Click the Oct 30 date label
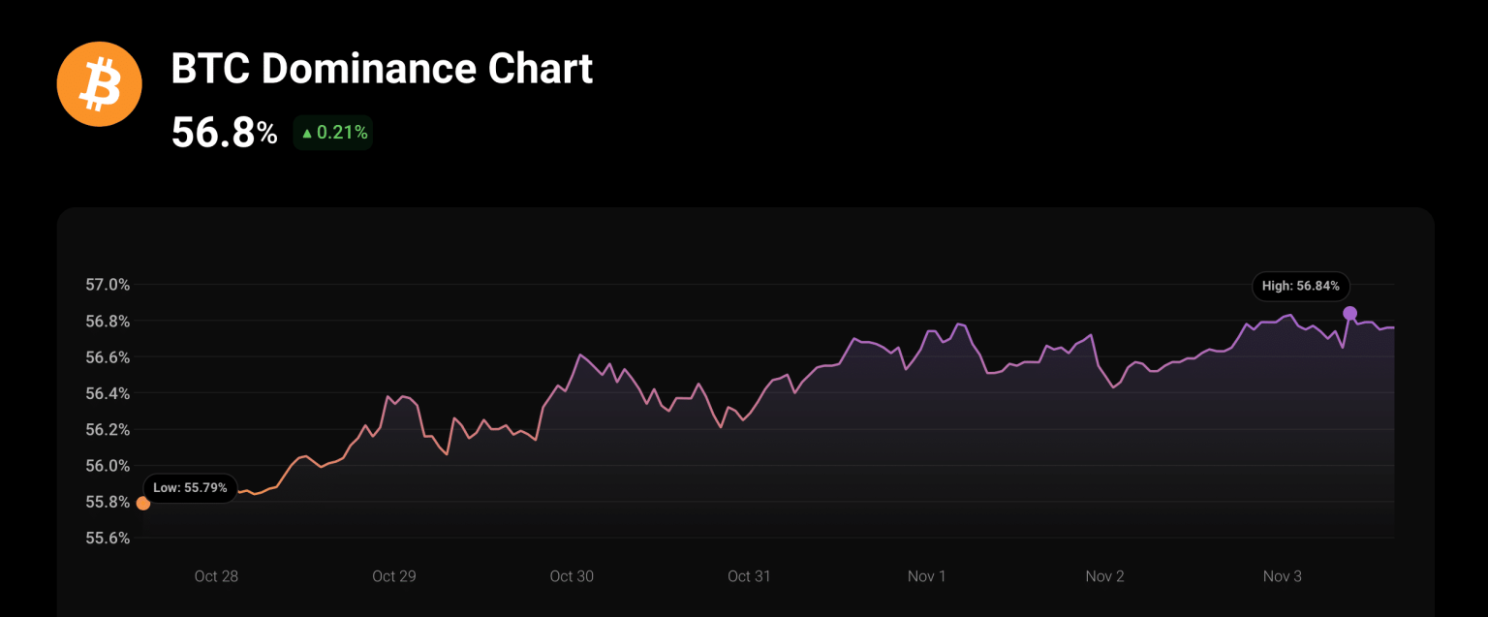Image resolution: width=1488 pixels, height=617 pixels. click(x=572, y=576)
